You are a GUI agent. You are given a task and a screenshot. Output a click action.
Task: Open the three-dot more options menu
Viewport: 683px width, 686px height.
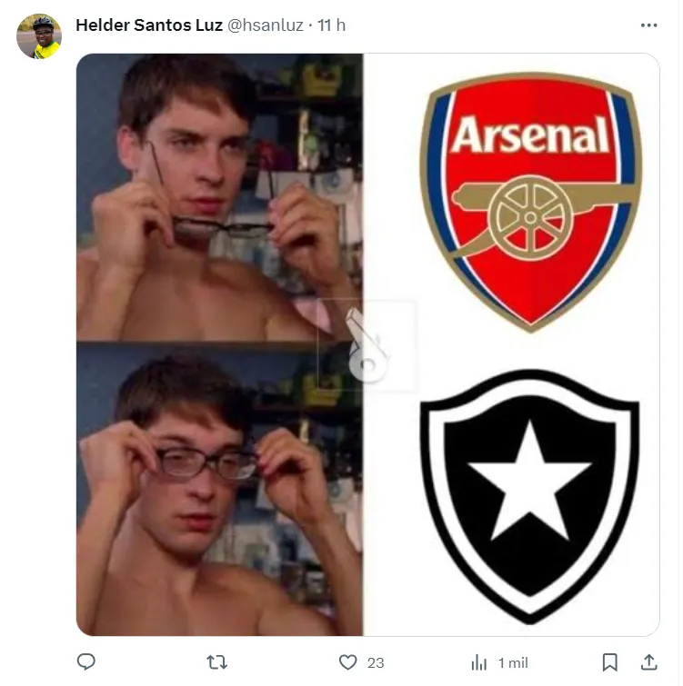[648, 25]
